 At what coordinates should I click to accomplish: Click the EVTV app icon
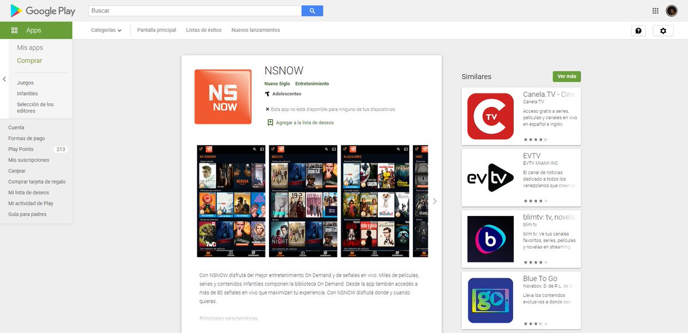tap(491, 178)
